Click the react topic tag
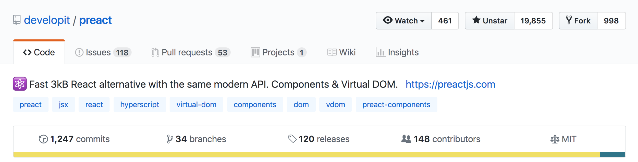The width and height of the screenshot is (638, 162). tap(94, 105)
